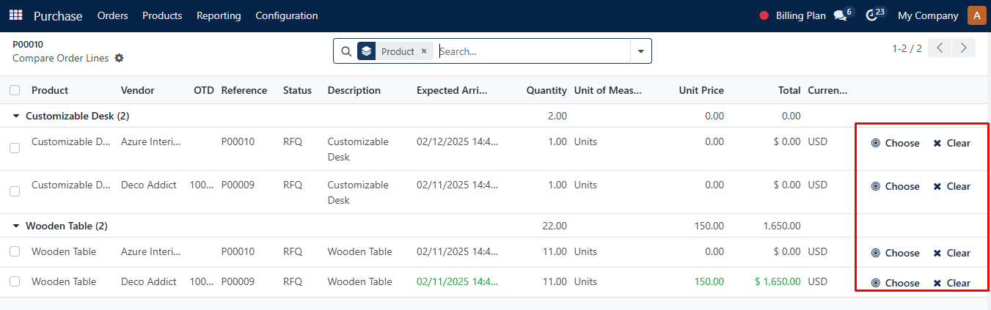This screenshot has width=991, height=310.
Task: Sort by the Vendor column header
Action: click(x=138, y=90)
